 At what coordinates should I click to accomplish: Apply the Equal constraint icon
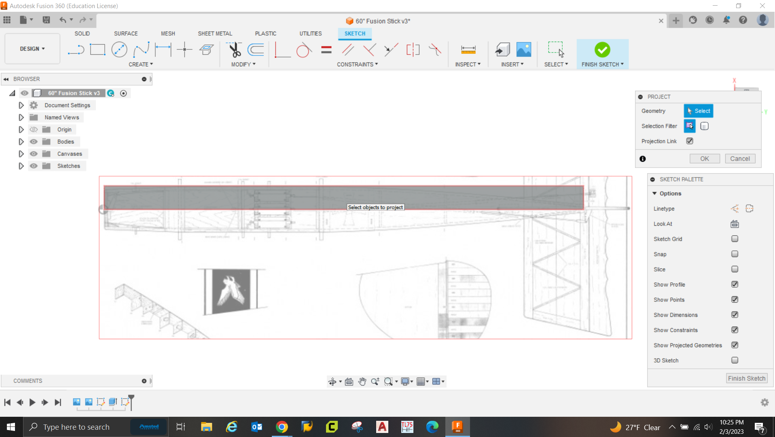326,50
